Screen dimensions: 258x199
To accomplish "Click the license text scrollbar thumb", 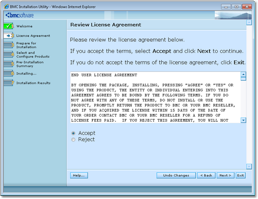I will 243,79.
